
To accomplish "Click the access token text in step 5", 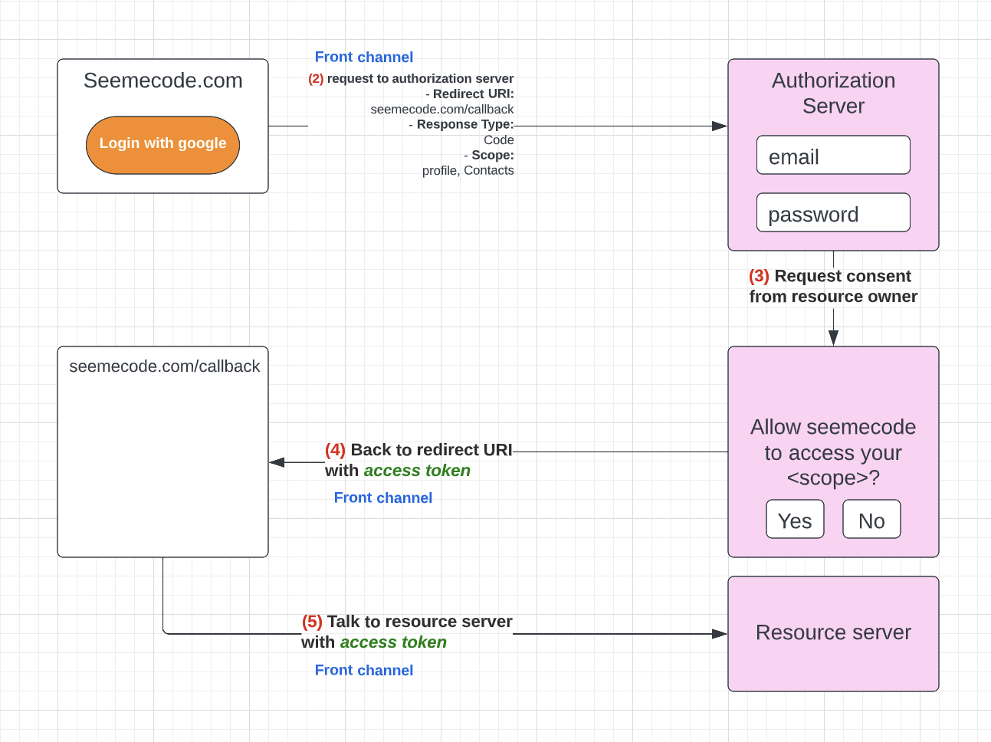I will [393, 642].
